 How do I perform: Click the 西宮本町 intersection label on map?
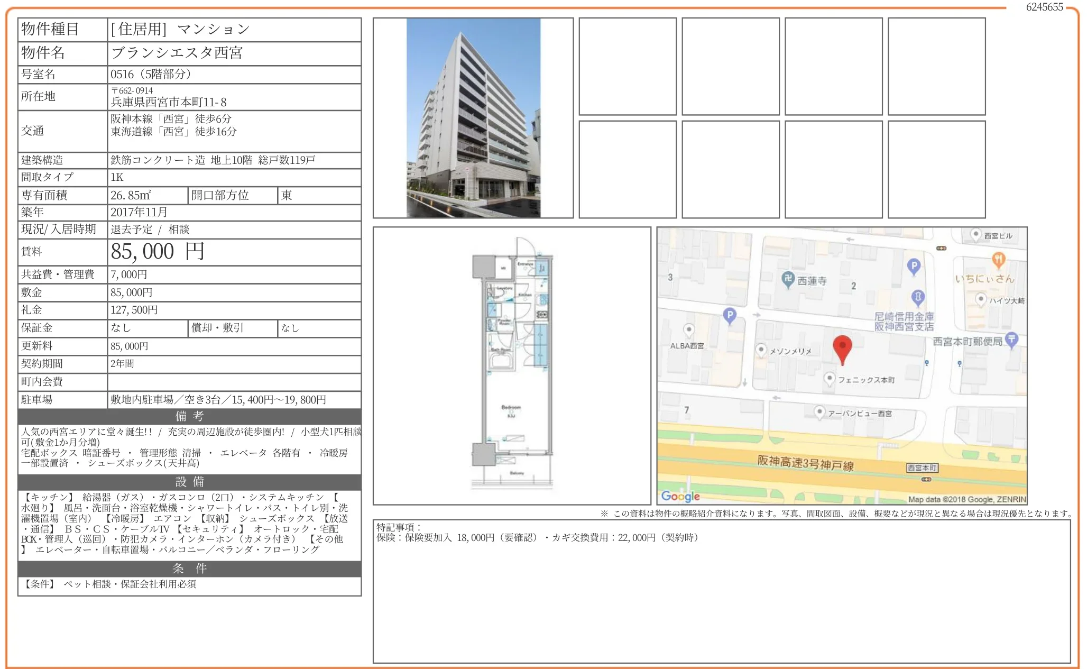click(922, 468)
